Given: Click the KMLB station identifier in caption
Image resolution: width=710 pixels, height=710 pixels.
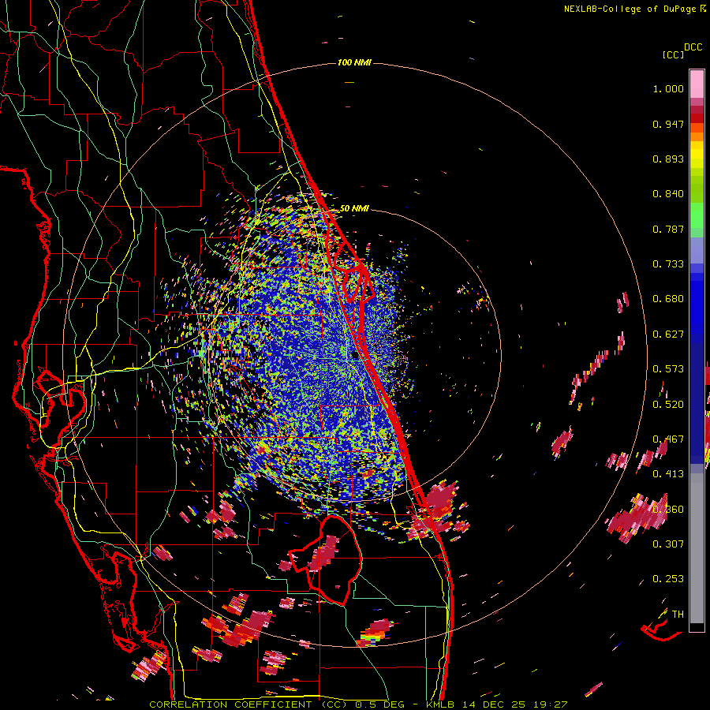Looking at the screenshot, I should pyautogui.click(x=439, y=704).
